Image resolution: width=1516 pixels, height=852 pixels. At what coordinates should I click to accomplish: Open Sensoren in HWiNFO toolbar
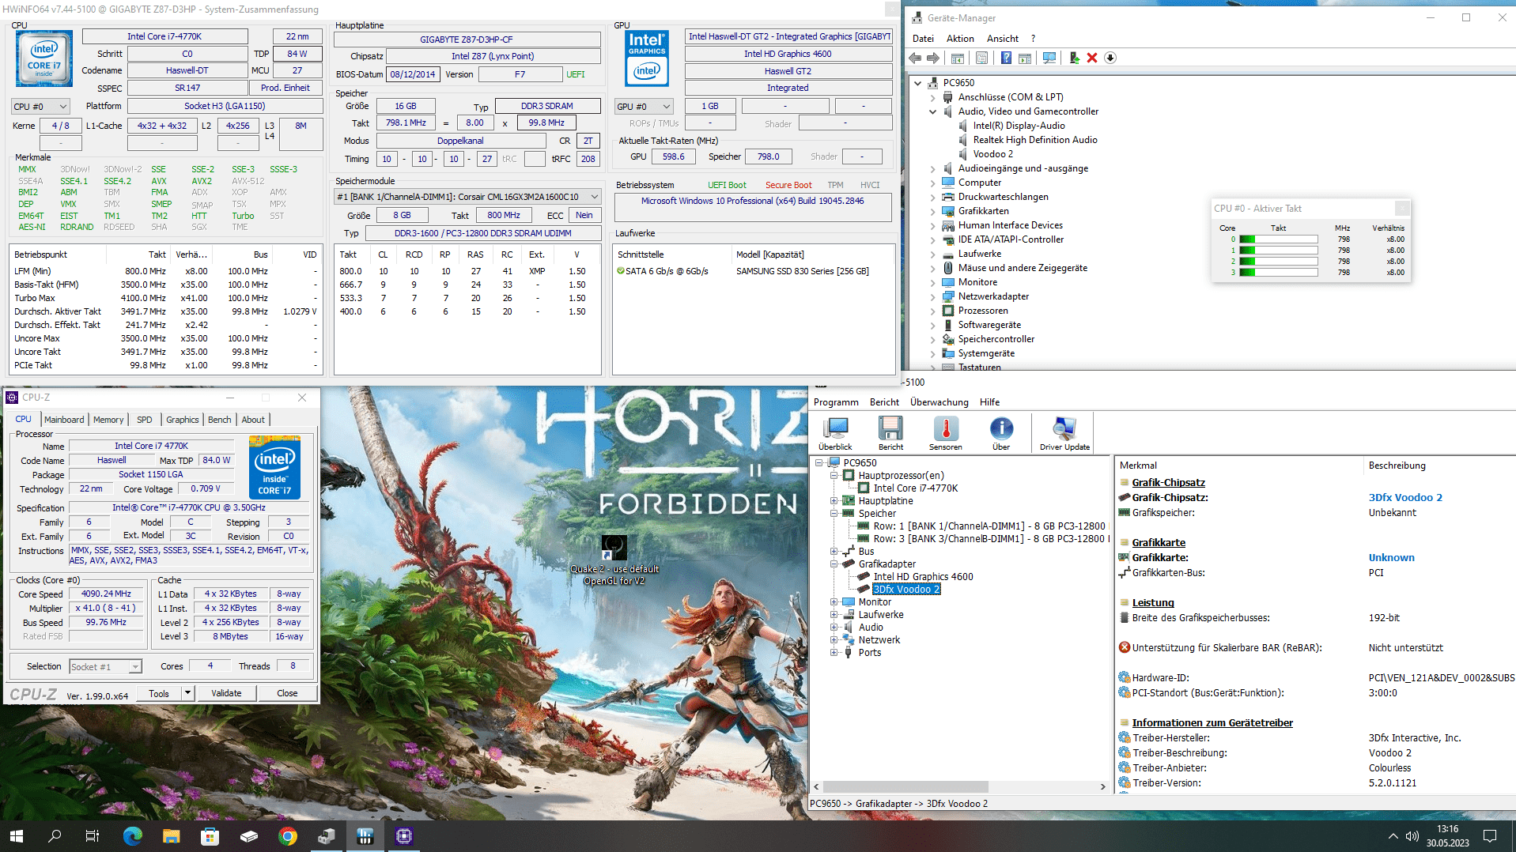coord(946,434)
